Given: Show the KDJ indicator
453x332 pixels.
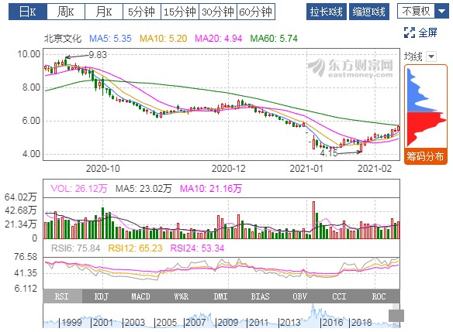Looking at the screenshot, I should pyautogui.click(x=102, y=296).
